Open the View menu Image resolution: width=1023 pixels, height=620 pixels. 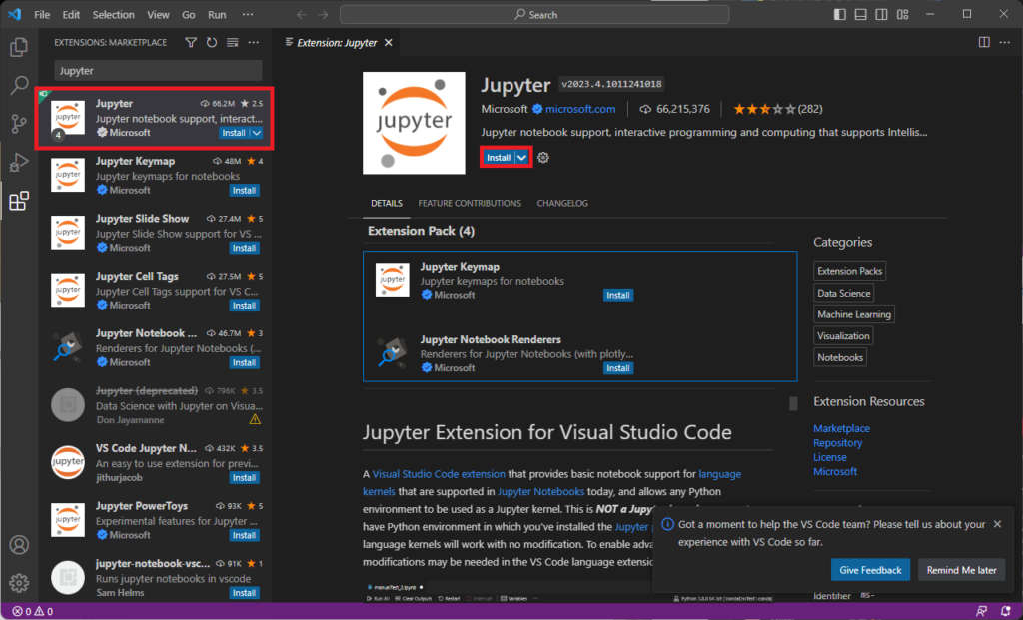(158, 14)
